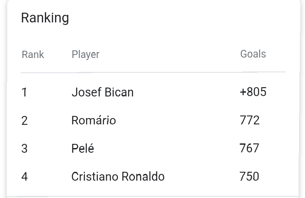Image resolution: width=305 pixels, height=198 pixels.
Task: Click the 772 goals value
Action: pos(250,120)
